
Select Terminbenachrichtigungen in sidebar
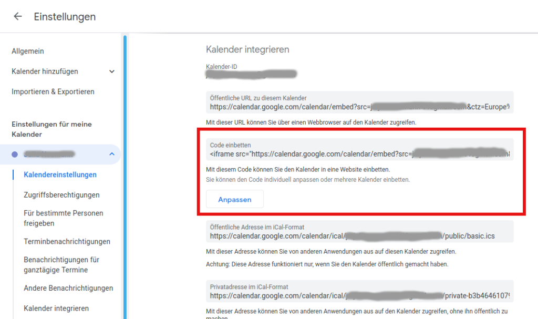[67, 242]
